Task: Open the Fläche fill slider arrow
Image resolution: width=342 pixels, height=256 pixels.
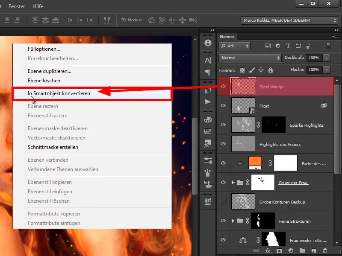Action: point(327,70)
